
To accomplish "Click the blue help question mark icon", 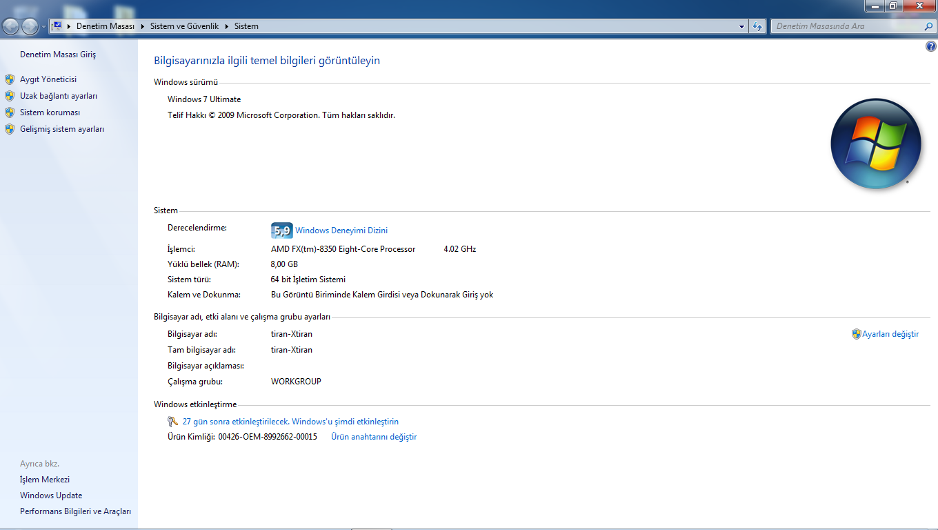I will click(x=930, y=46).
